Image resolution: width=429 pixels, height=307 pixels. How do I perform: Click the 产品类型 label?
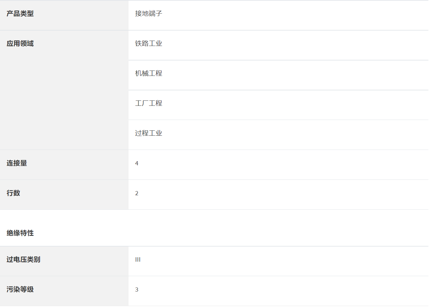tap(20, 14)
